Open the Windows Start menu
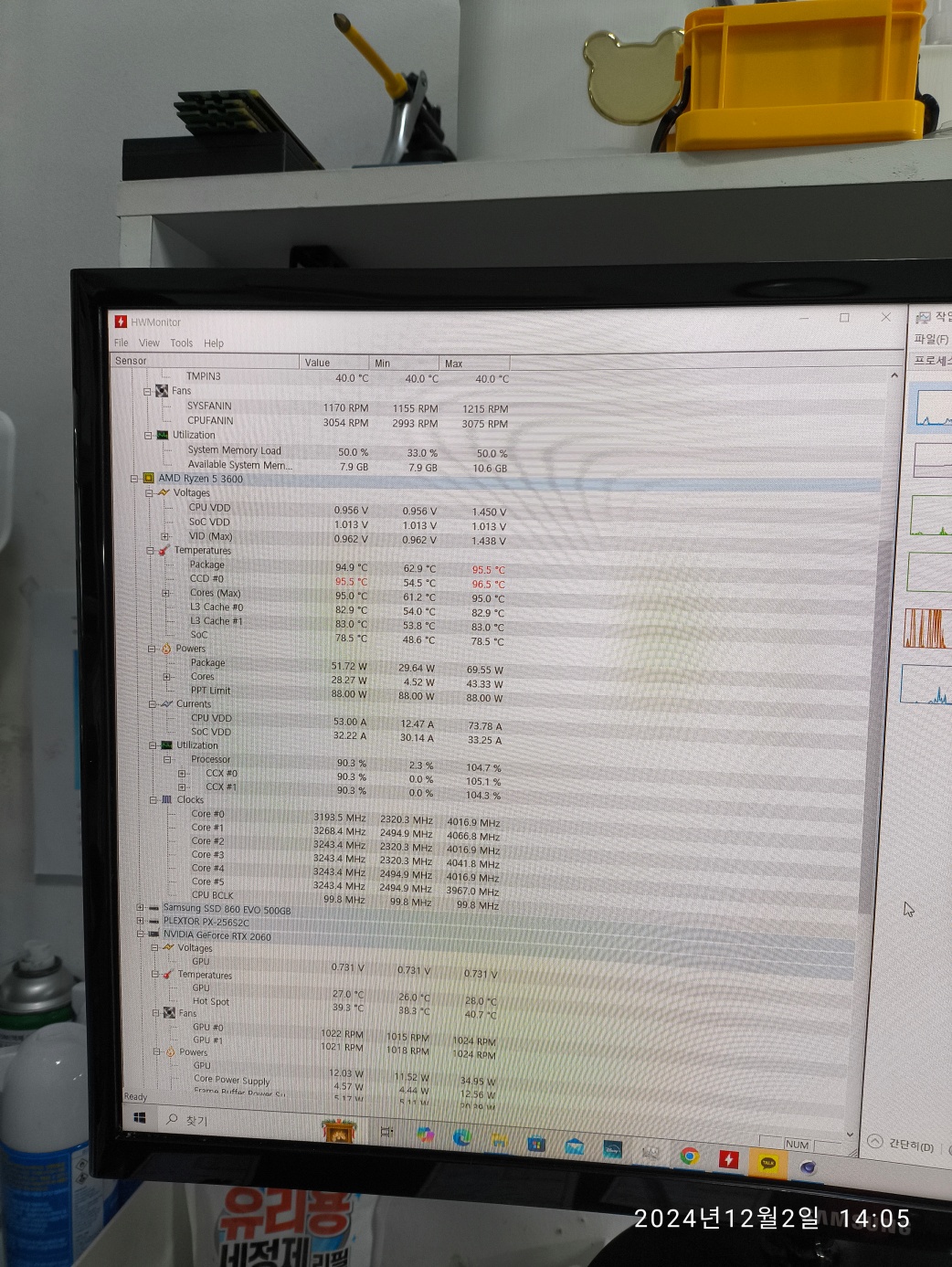The height and width of the screenshot is (1267, 952). click(x=140, y=1118)
